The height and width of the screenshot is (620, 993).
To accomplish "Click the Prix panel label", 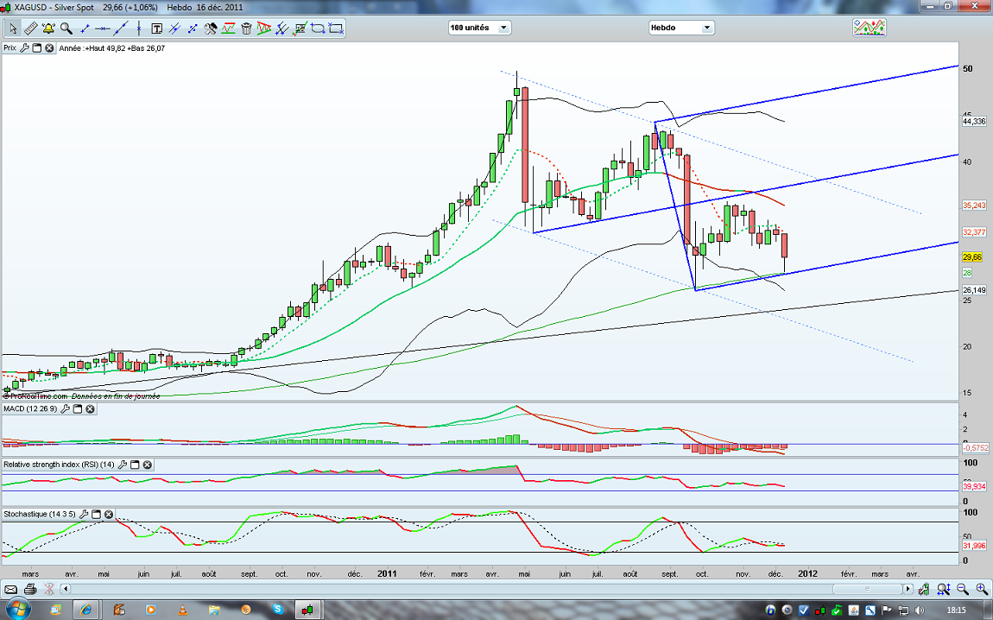I will [9, 48].
